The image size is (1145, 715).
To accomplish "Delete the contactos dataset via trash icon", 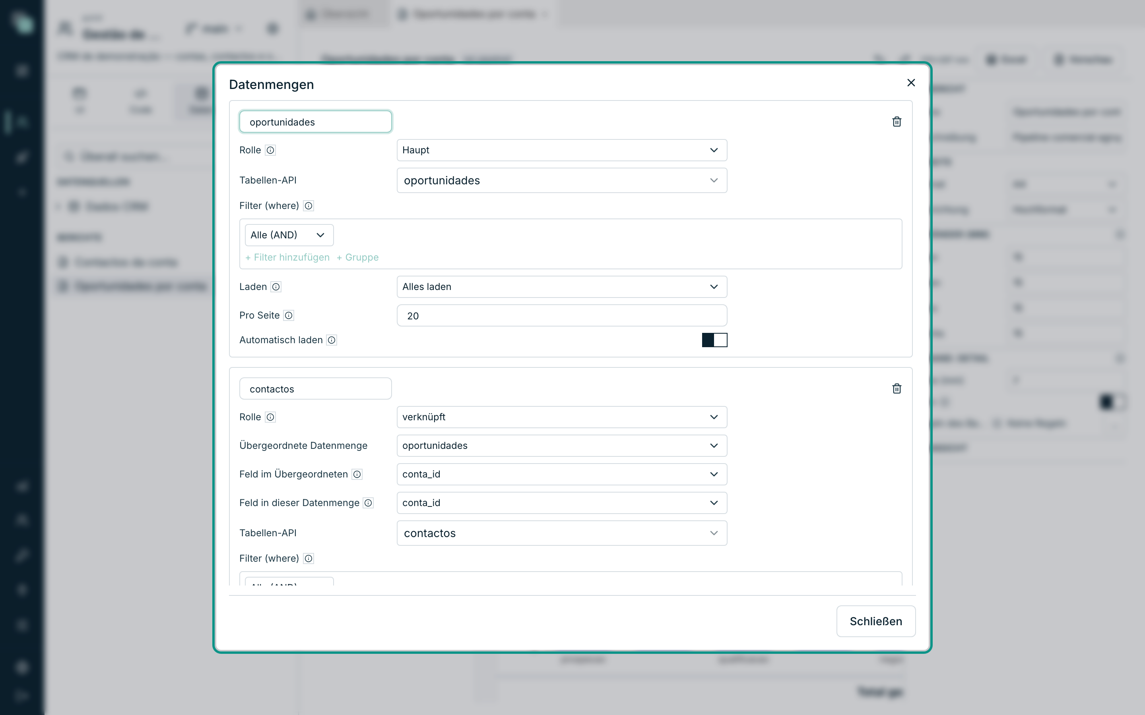I will coord(897,389).
